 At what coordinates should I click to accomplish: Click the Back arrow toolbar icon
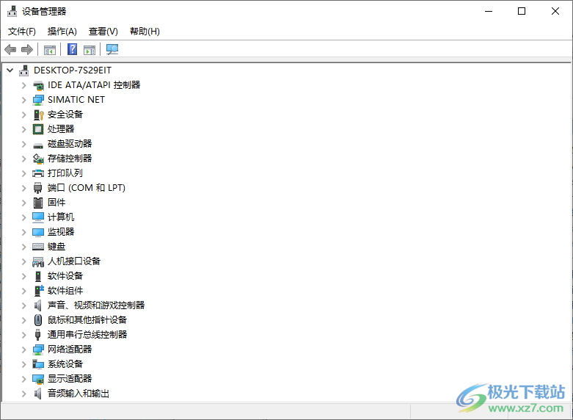pyautogui.click(x=10, y=49)
